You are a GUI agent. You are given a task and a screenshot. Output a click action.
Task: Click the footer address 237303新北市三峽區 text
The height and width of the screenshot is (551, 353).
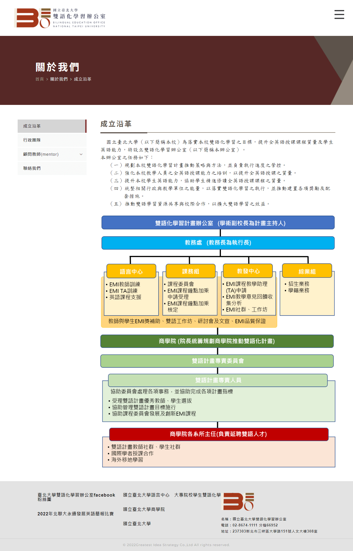tap(269, 531)
